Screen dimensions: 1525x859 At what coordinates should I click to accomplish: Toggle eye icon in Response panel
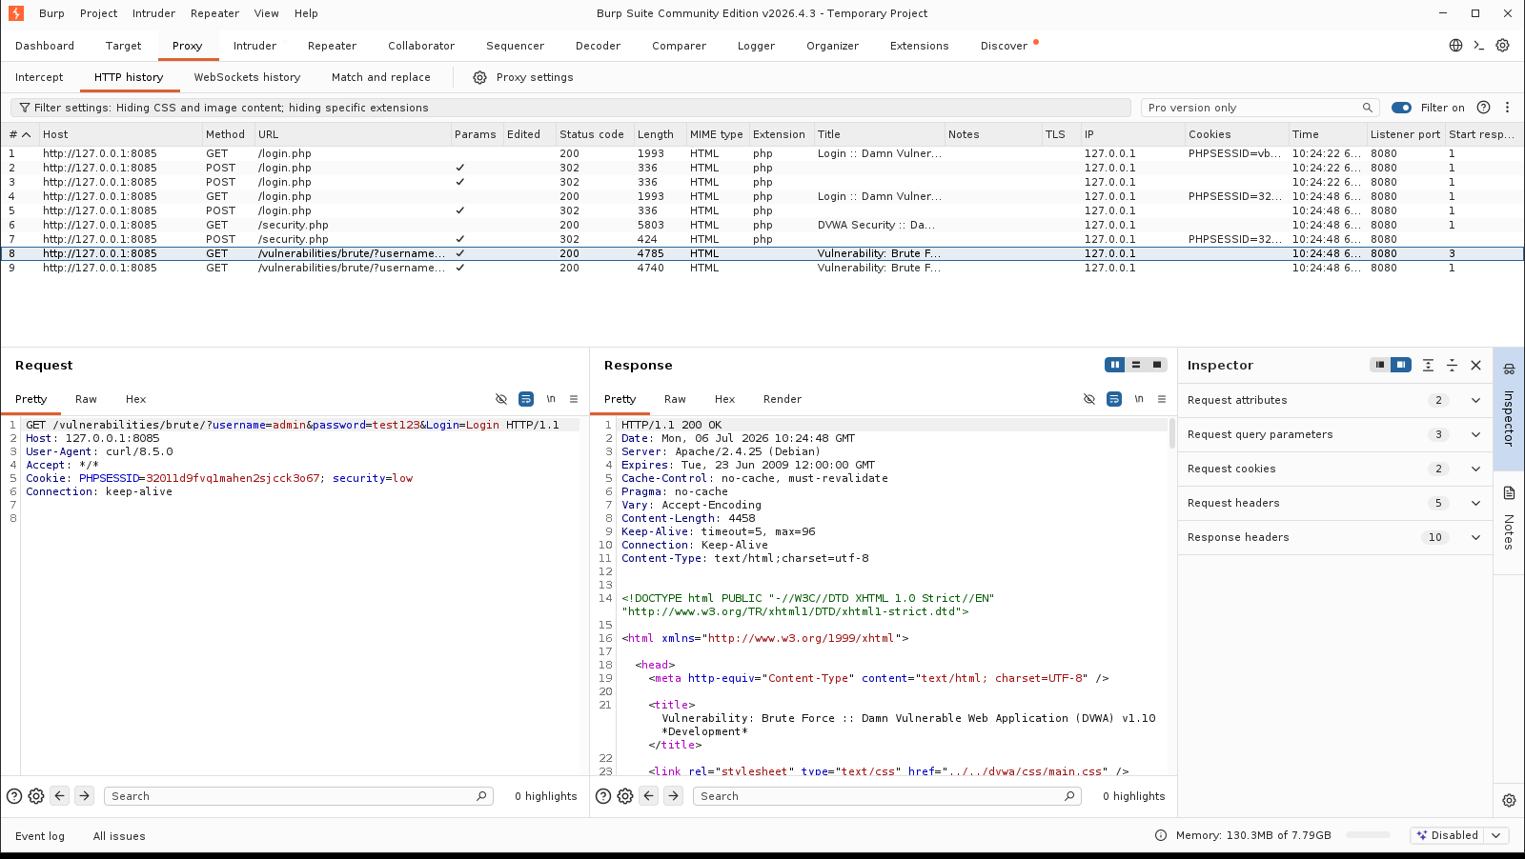(x=1089, y=399)
